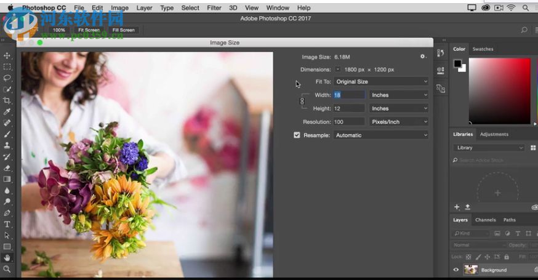538x280 pixels.
Task: Switch to the Paths tab
Action: tap(510, 220)
